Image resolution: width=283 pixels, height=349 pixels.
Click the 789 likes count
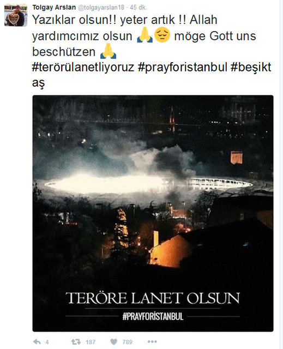coord(127,342)
